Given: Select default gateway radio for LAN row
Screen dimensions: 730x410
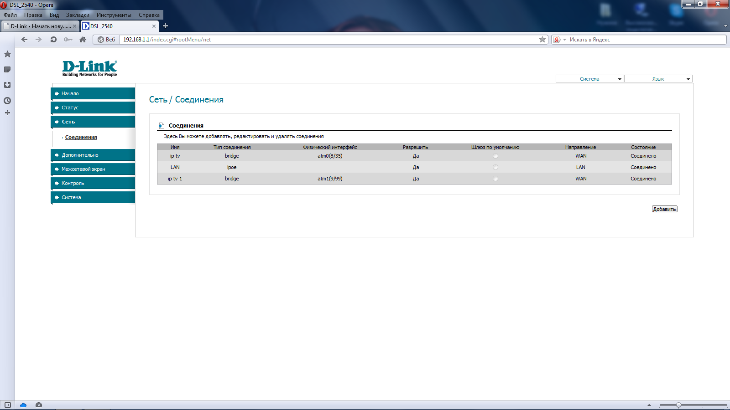Looking at the screenshot, I should click(x=495, y=167).
